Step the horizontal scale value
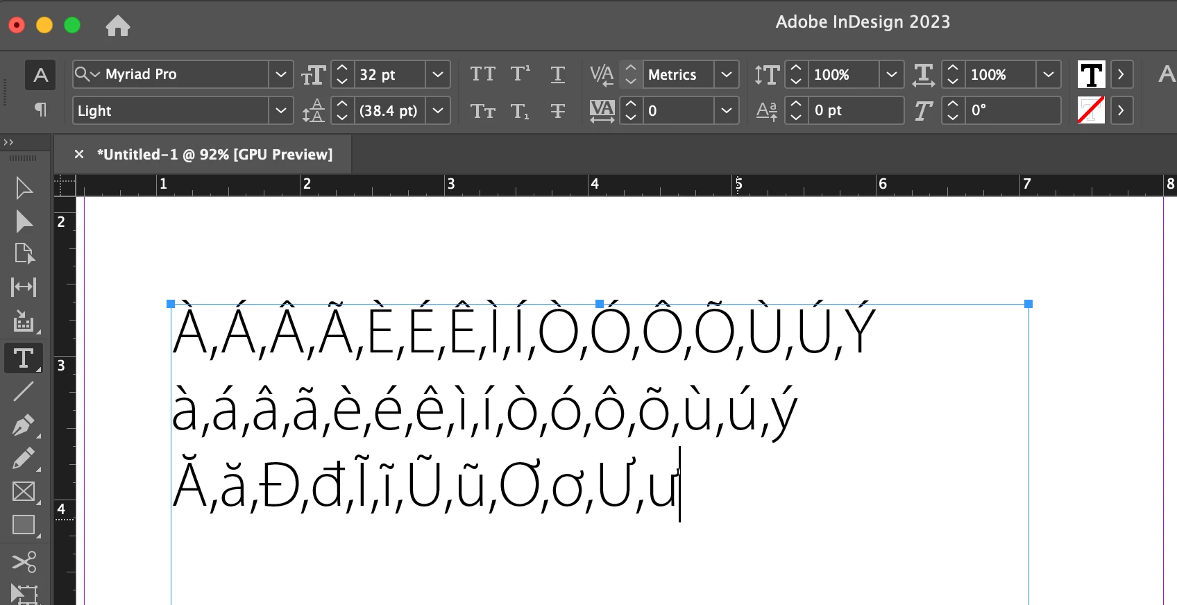Screen dimensions: 1177x605 point(953,74)
